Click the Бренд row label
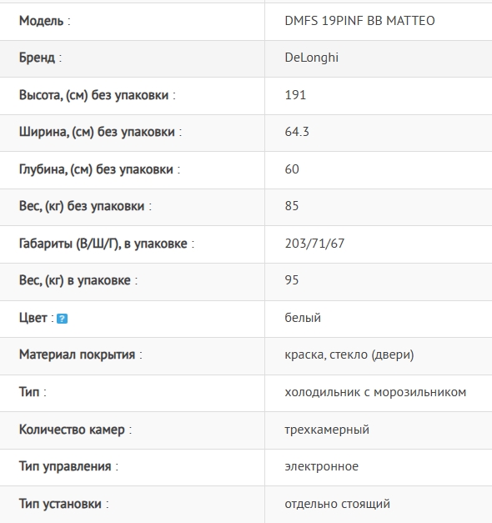492x523 pixels. click(37, 58)
